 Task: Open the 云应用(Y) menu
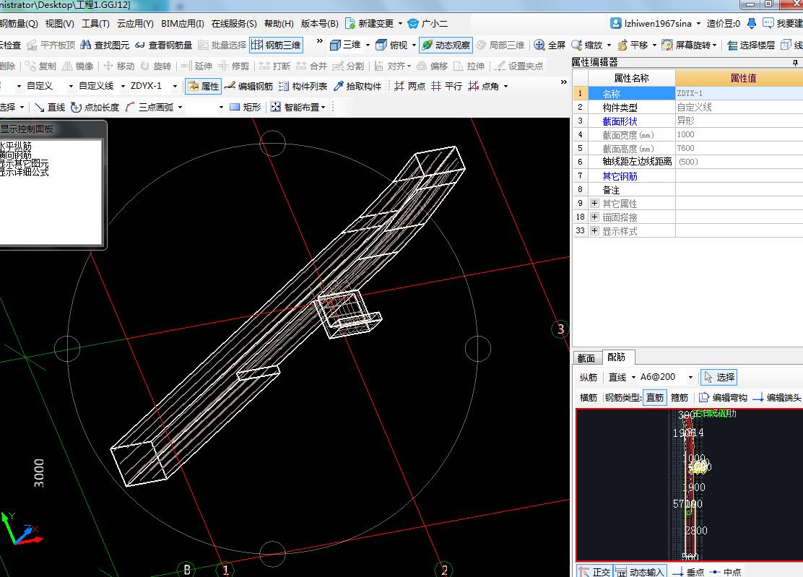click(135, 24)
